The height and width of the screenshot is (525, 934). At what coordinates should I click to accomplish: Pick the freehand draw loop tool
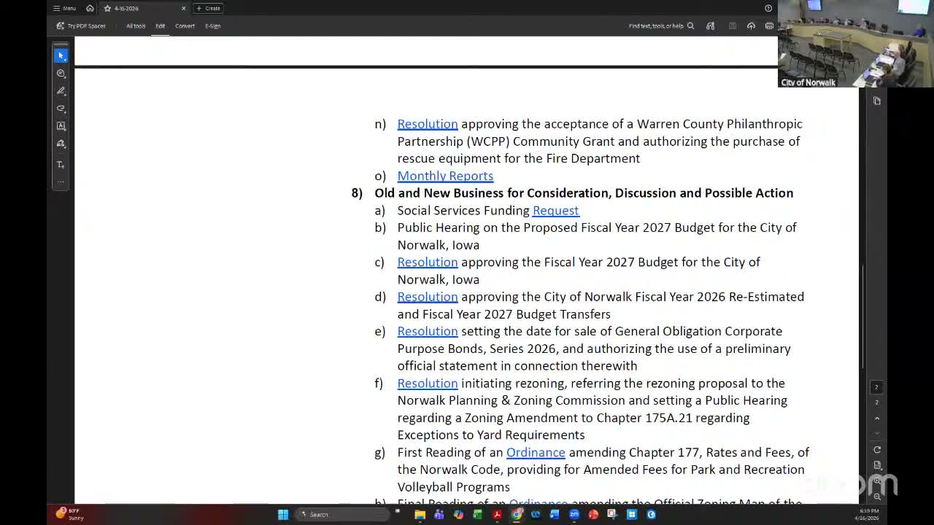coord(61,108)
